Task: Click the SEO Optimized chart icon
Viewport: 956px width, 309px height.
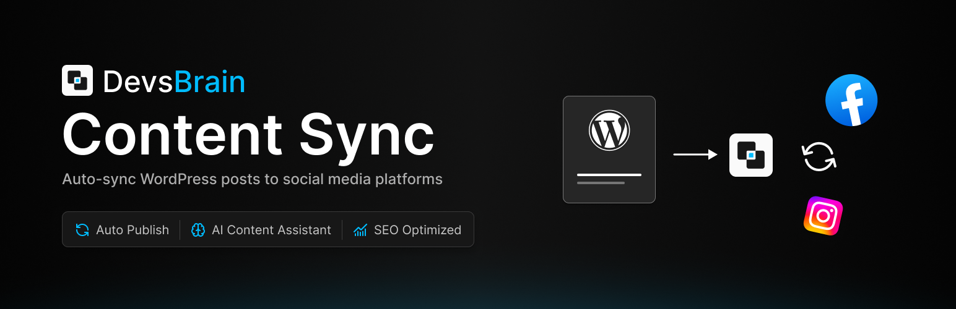Action: click(360, 230)
